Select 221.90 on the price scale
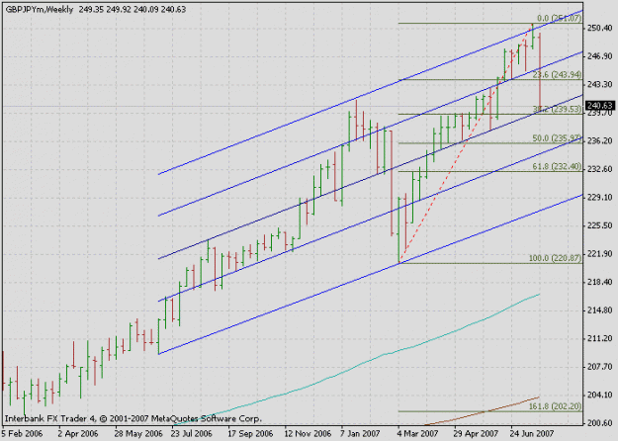This screenshot has height=441, width=618. (x=600, y=254)
